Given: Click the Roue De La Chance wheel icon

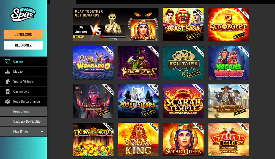Looking at the screenshot, I should tap(7, 102).
